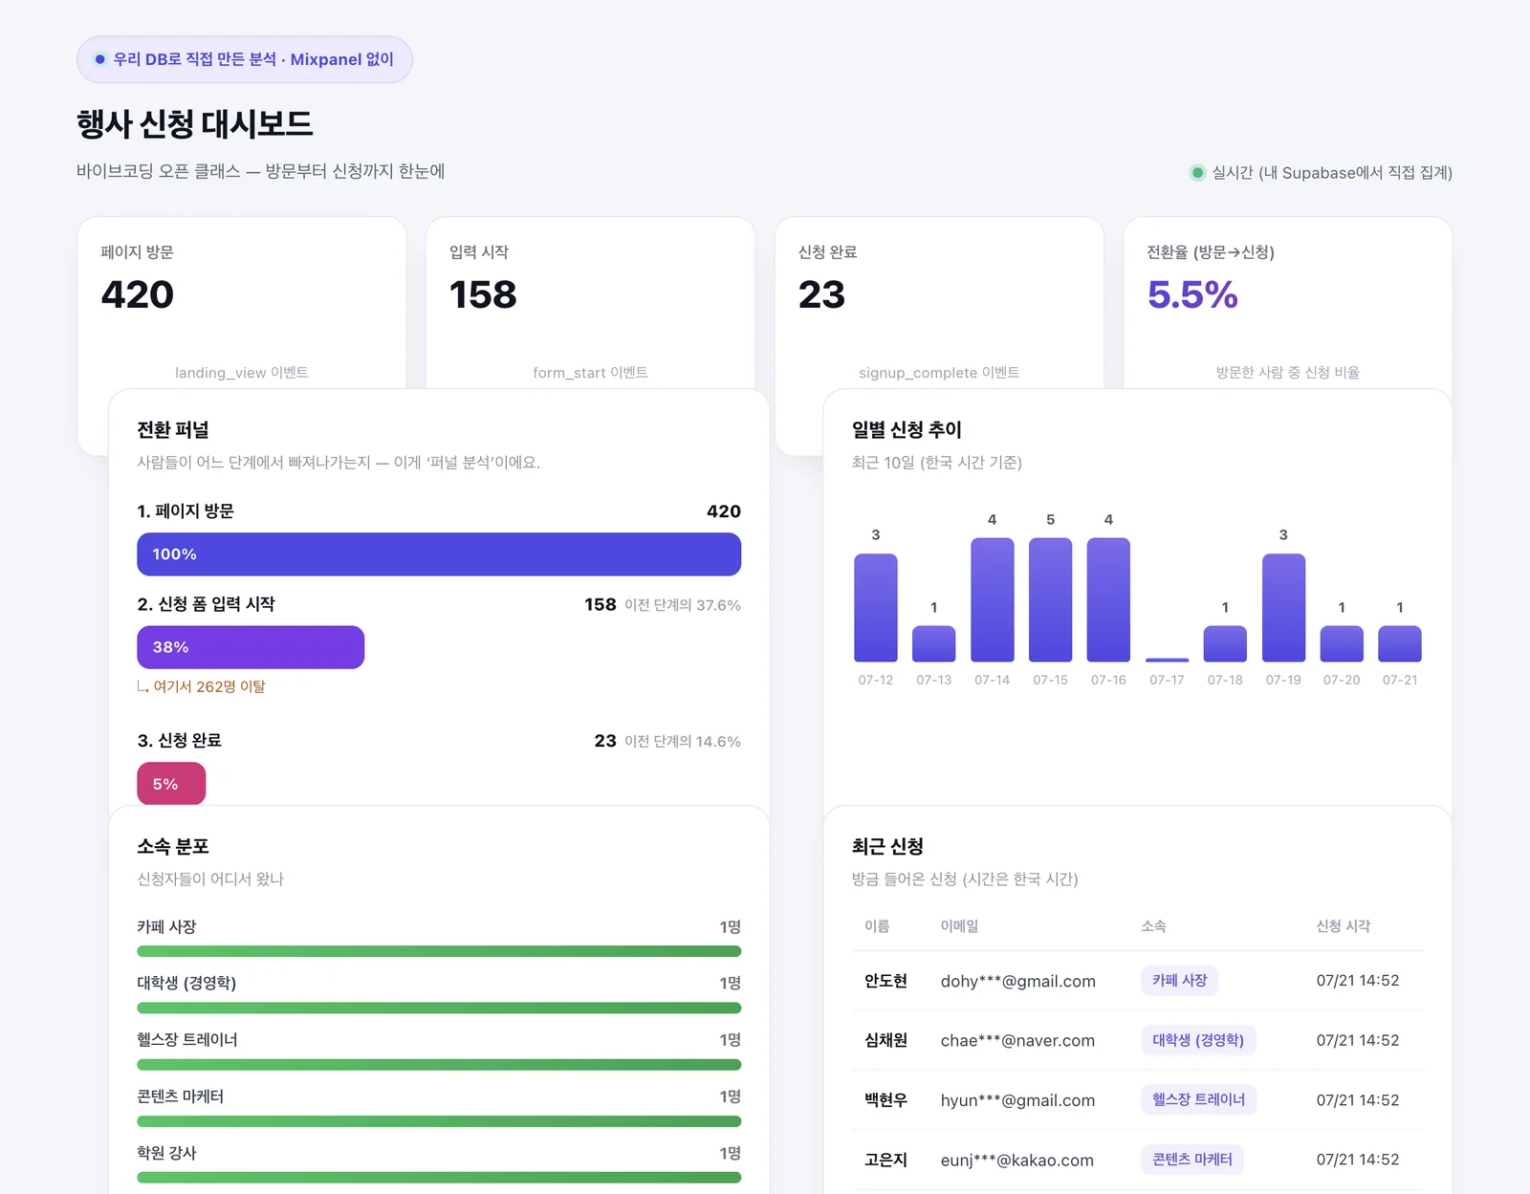Click the 07-16 bar in daily chart

tap(1109, 599)
